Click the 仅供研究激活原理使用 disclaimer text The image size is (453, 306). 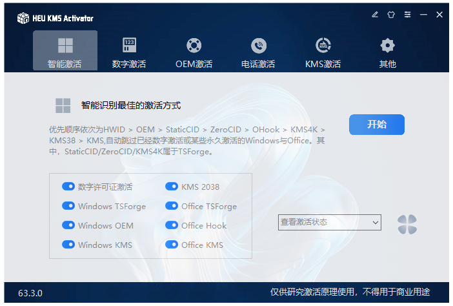tap(350, 292)
